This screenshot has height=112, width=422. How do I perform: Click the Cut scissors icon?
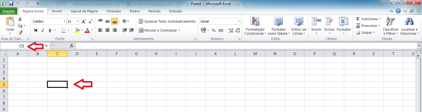[20, 19]
